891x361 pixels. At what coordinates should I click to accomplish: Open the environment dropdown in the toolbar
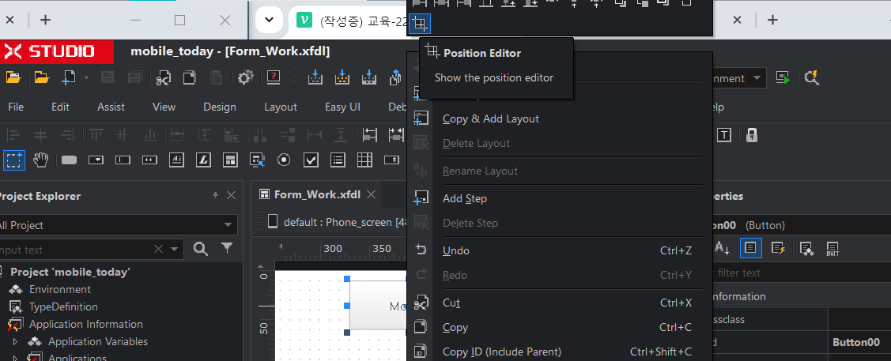pos(757,78)
